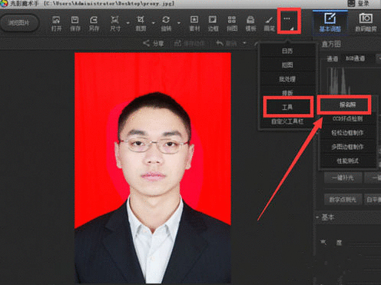Click the 打开 (Open) toolbar icon
This screenshot has height=285, width=381.
56,24
